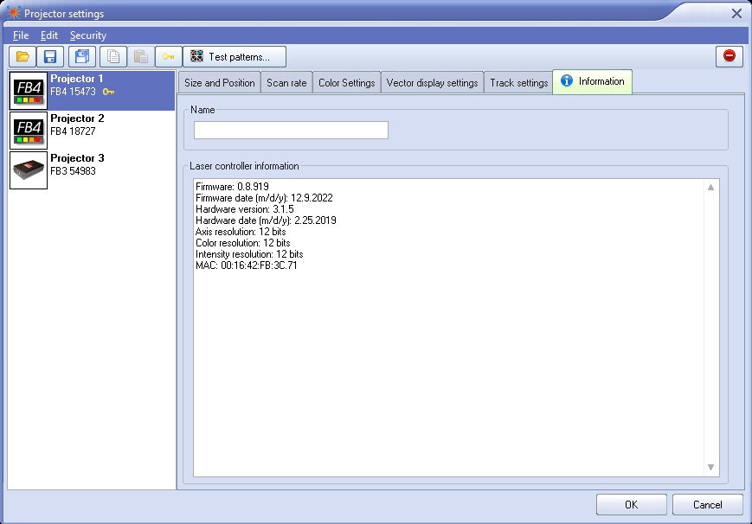752x524 pixels.
Task: Click the projector Name input field
Action: pyautogui.click(x=291, y=131)
